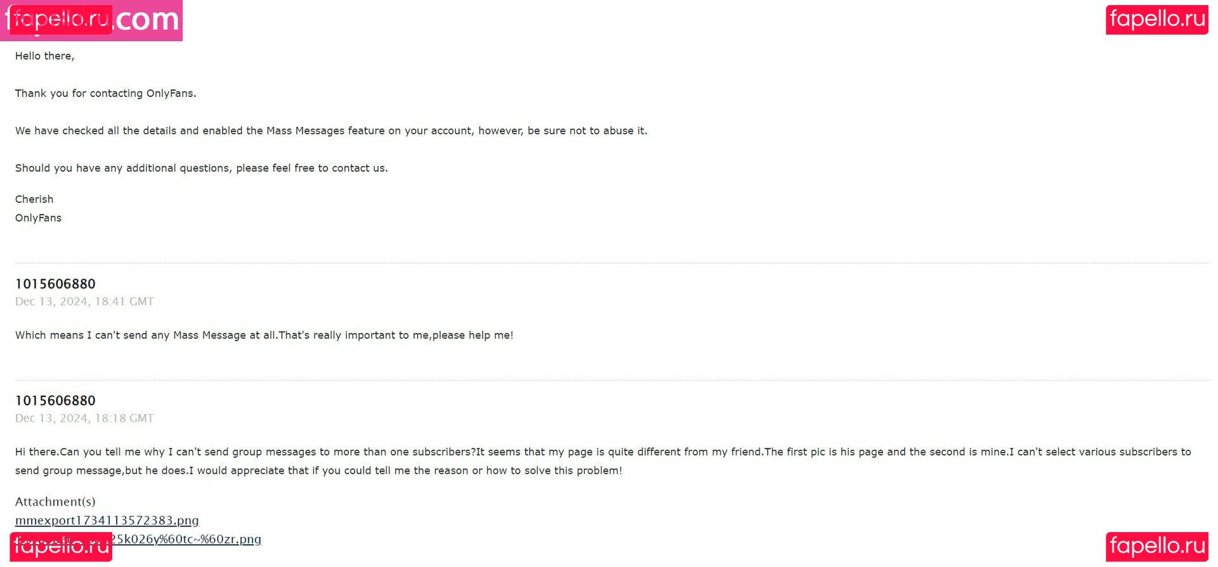Click the bottom-left fapello.ru watermark logo

click(60, 546)
